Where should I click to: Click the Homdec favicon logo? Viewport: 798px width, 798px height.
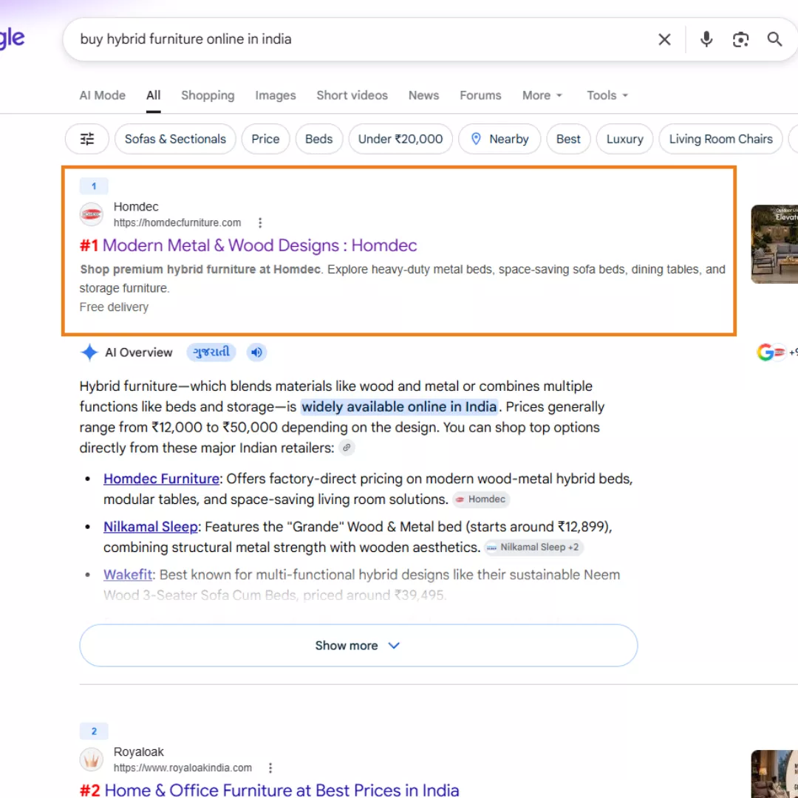91,214
